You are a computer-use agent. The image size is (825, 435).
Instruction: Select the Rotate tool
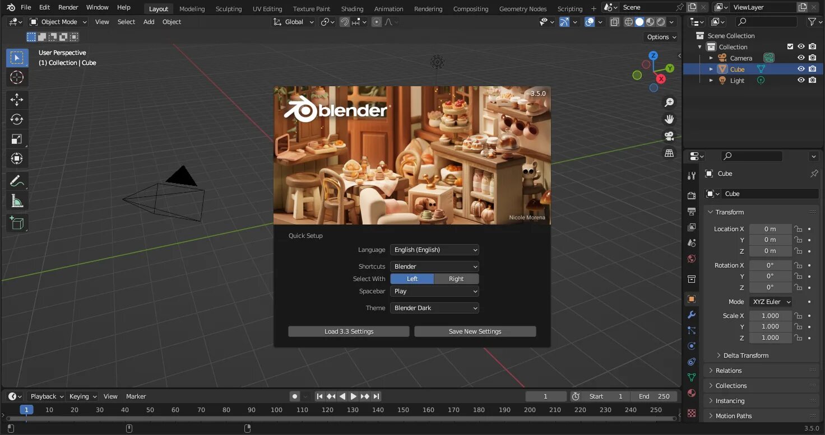click(17, 119)
